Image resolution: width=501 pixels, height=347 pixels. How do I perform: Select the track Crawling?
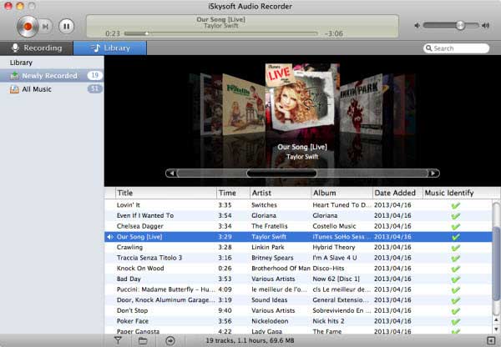point(298,247)
